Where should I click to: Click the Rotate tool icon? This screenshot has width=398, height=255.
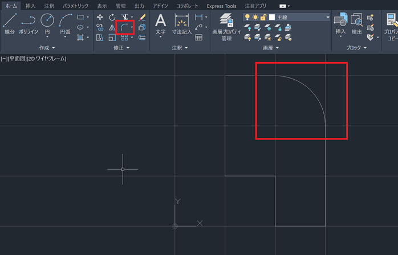[x=112, y=18]
